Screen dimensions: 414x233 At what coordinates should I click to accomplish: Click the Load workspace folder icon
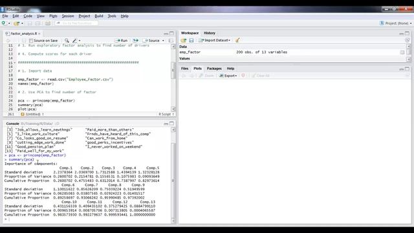point(183,40)
